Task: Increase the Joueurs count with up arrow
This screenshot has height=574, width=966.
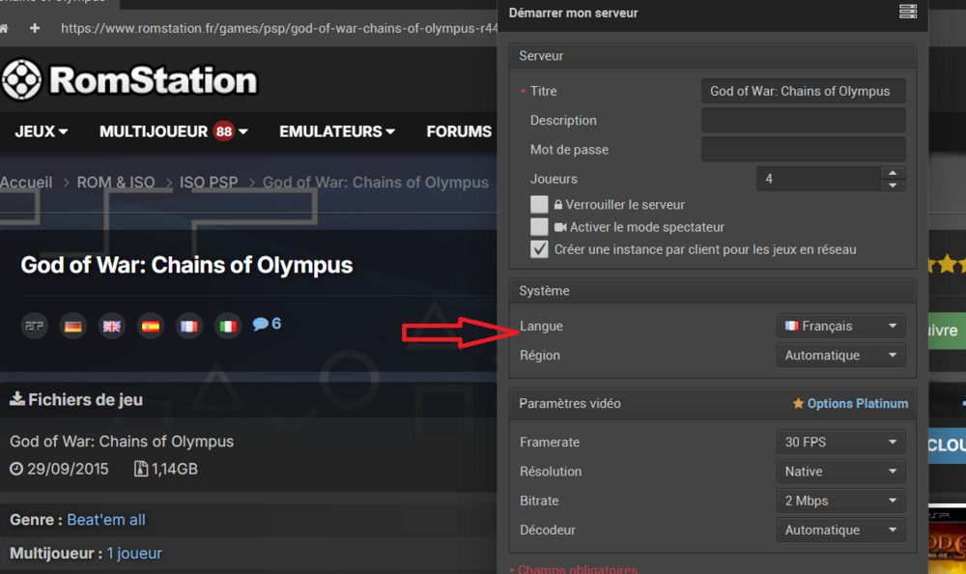Action: pos(893,173)
